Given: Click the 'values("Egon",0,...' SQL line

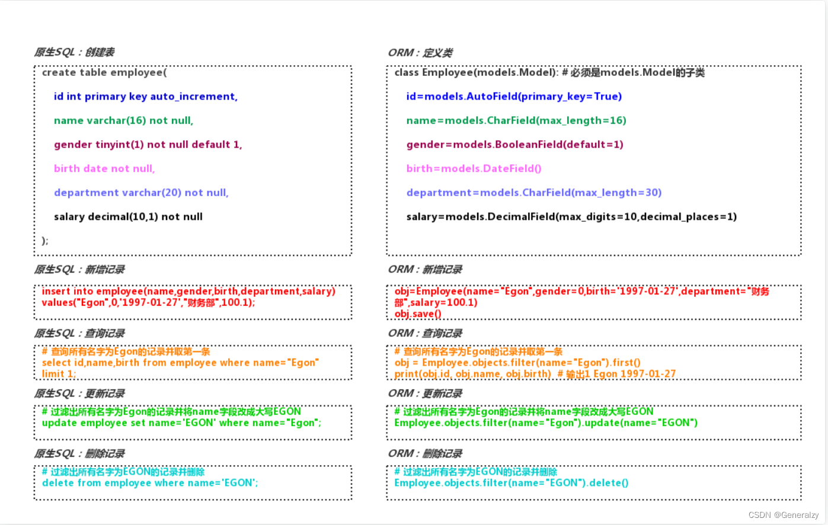Looking at the screenshot, I should click(x=148, y=302).
